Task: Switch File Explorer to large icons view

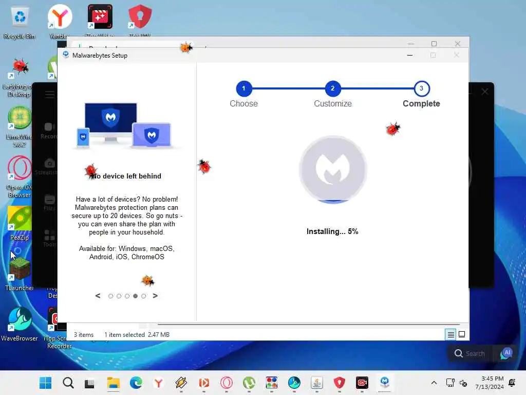Action: pos(462,334)
